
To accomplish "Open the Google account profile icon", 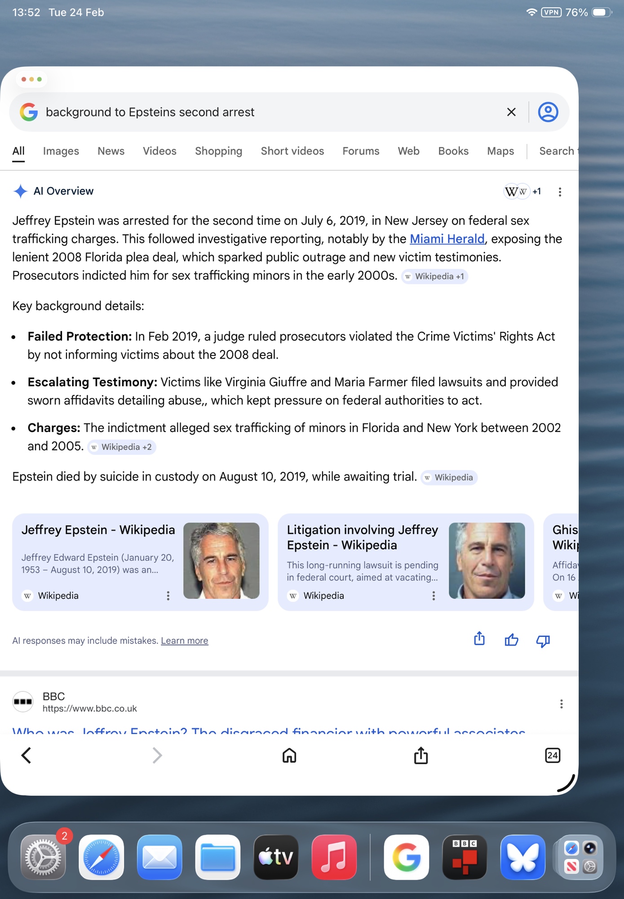I will point(548,112).
